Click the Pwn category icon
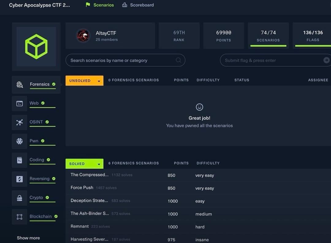331x243 pixels. (x=19, y=141)
